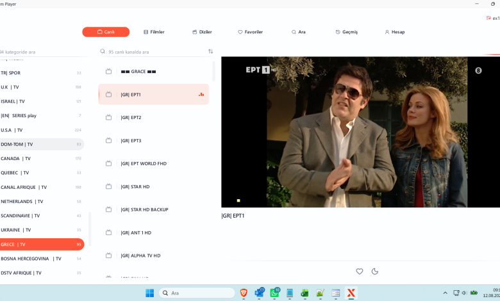Open the X player app taskbar icon

pyautogui.click(x=351, y=293)
